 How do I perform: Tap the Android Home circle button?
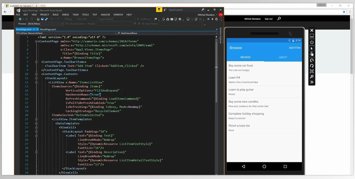click(x=264, y=166)
